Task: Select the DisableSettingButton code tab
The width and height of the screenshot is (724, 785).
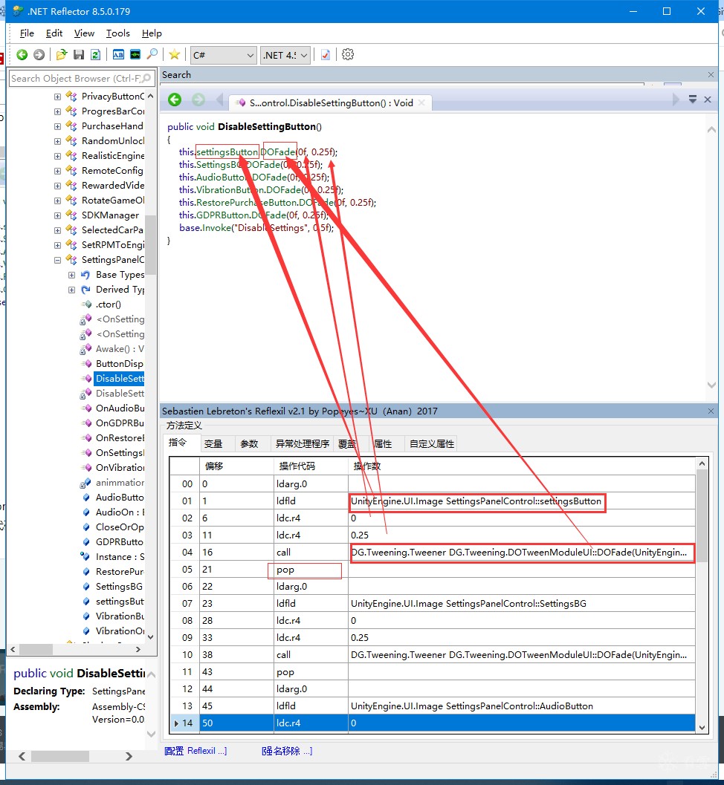Action: coord(330,102)
